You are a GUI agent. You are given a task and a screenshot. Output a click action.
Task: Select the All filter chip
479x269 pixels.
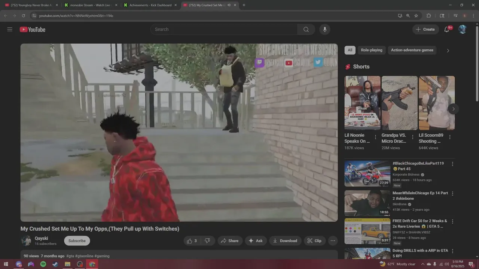click(350, 50)
